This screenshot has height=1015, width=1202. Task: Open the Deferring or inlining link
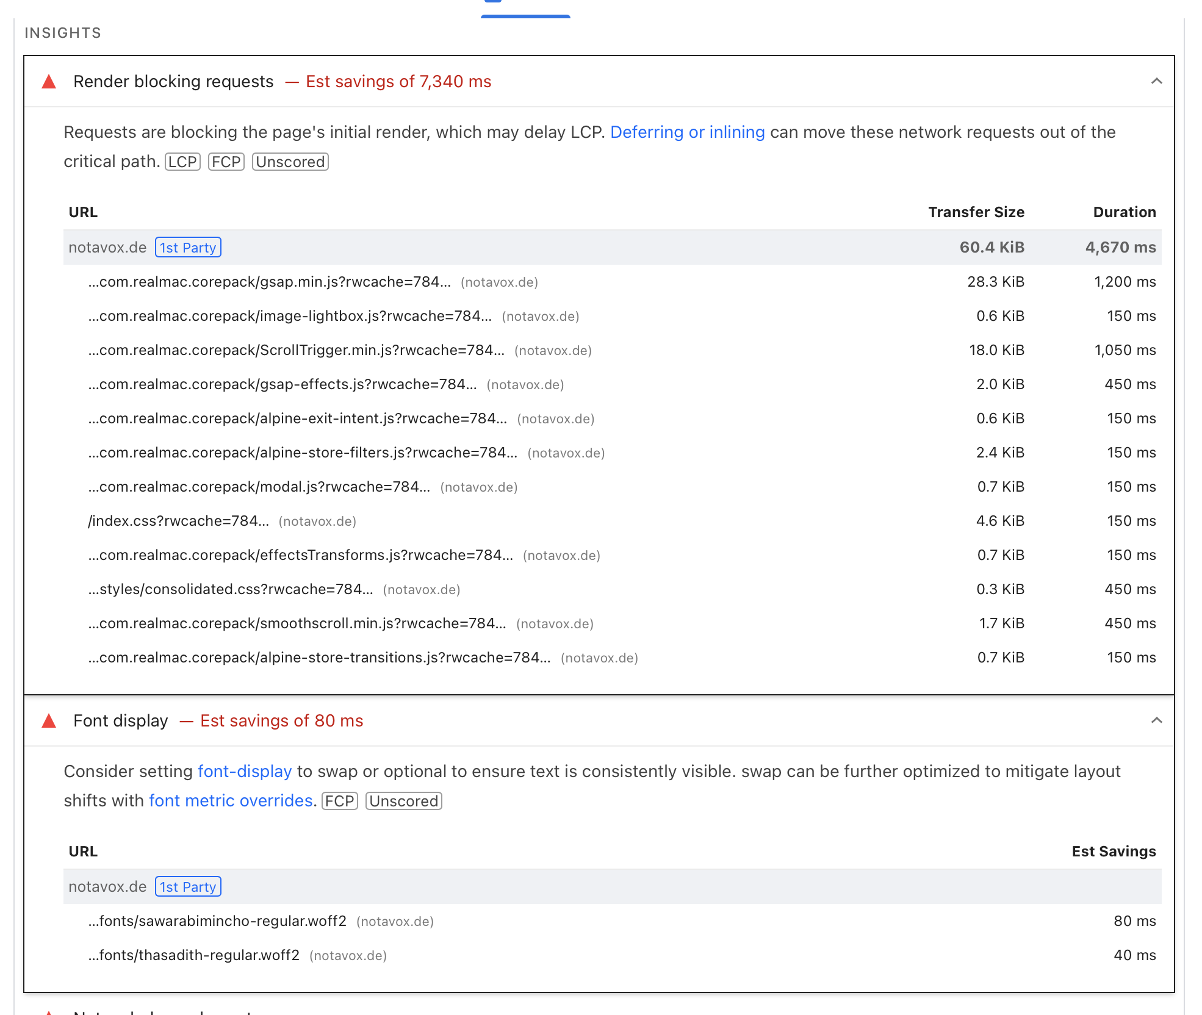coord(687,132)
